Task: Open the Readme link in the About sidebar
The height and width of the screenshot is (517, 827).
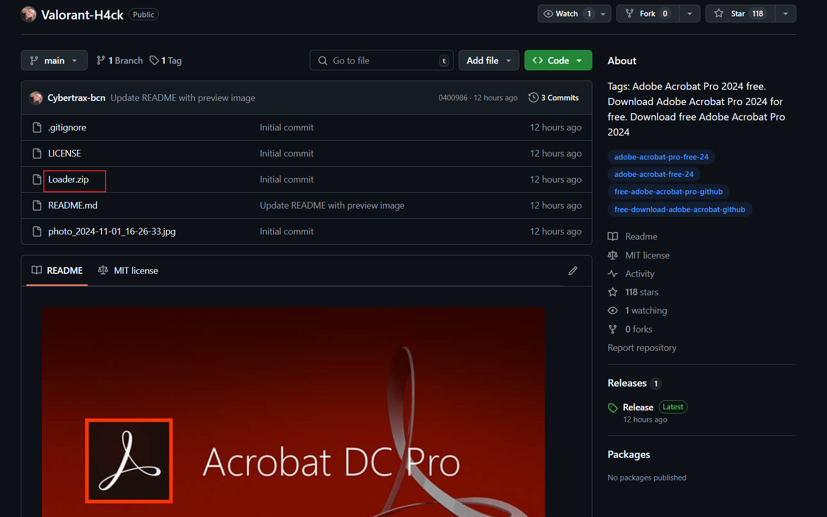Action: click(633, 237)
